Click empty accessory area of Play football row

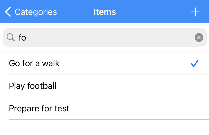click(x=195, y=86)
